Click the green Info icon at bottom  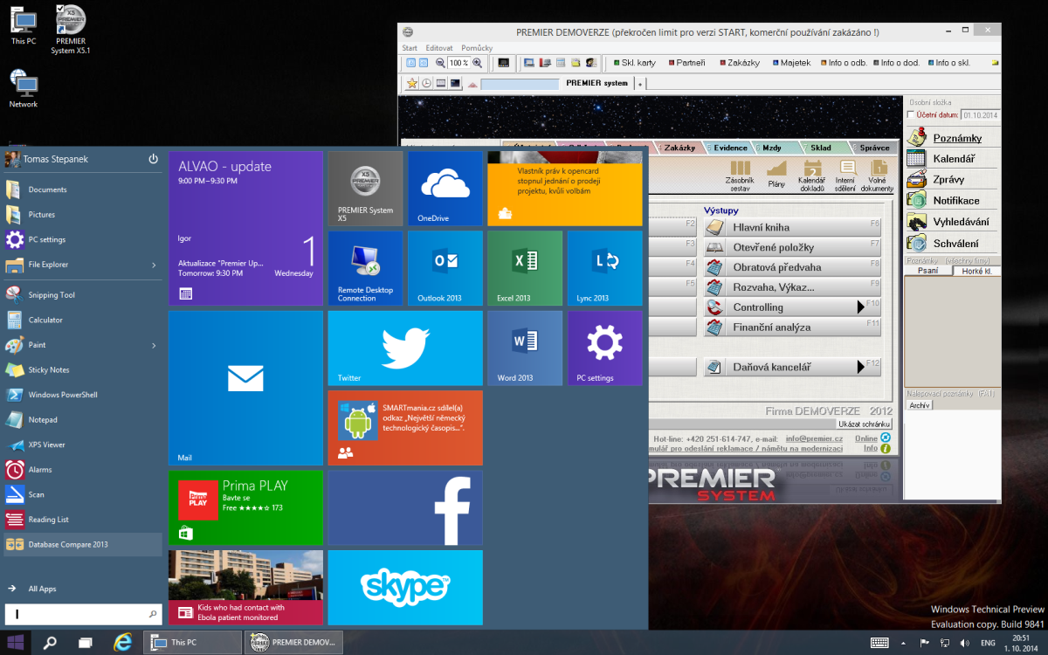[886, 449]
